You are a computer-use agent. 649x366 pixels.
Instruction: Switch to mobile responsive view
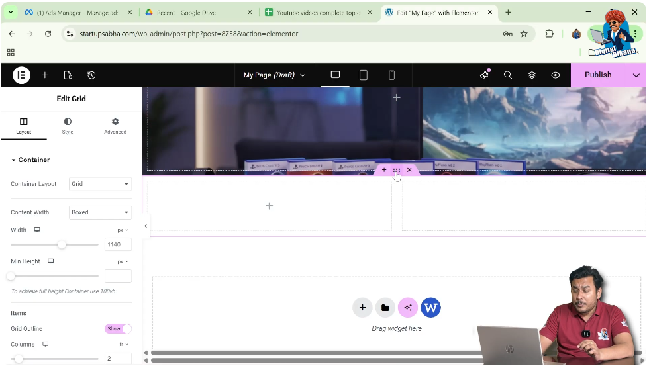click(x=391, y=75)
